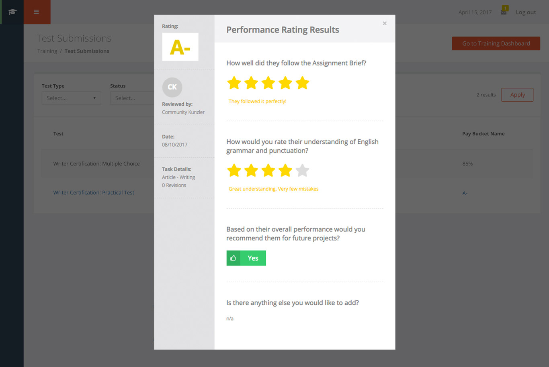Expand the Status dropdown

[132, 98]
